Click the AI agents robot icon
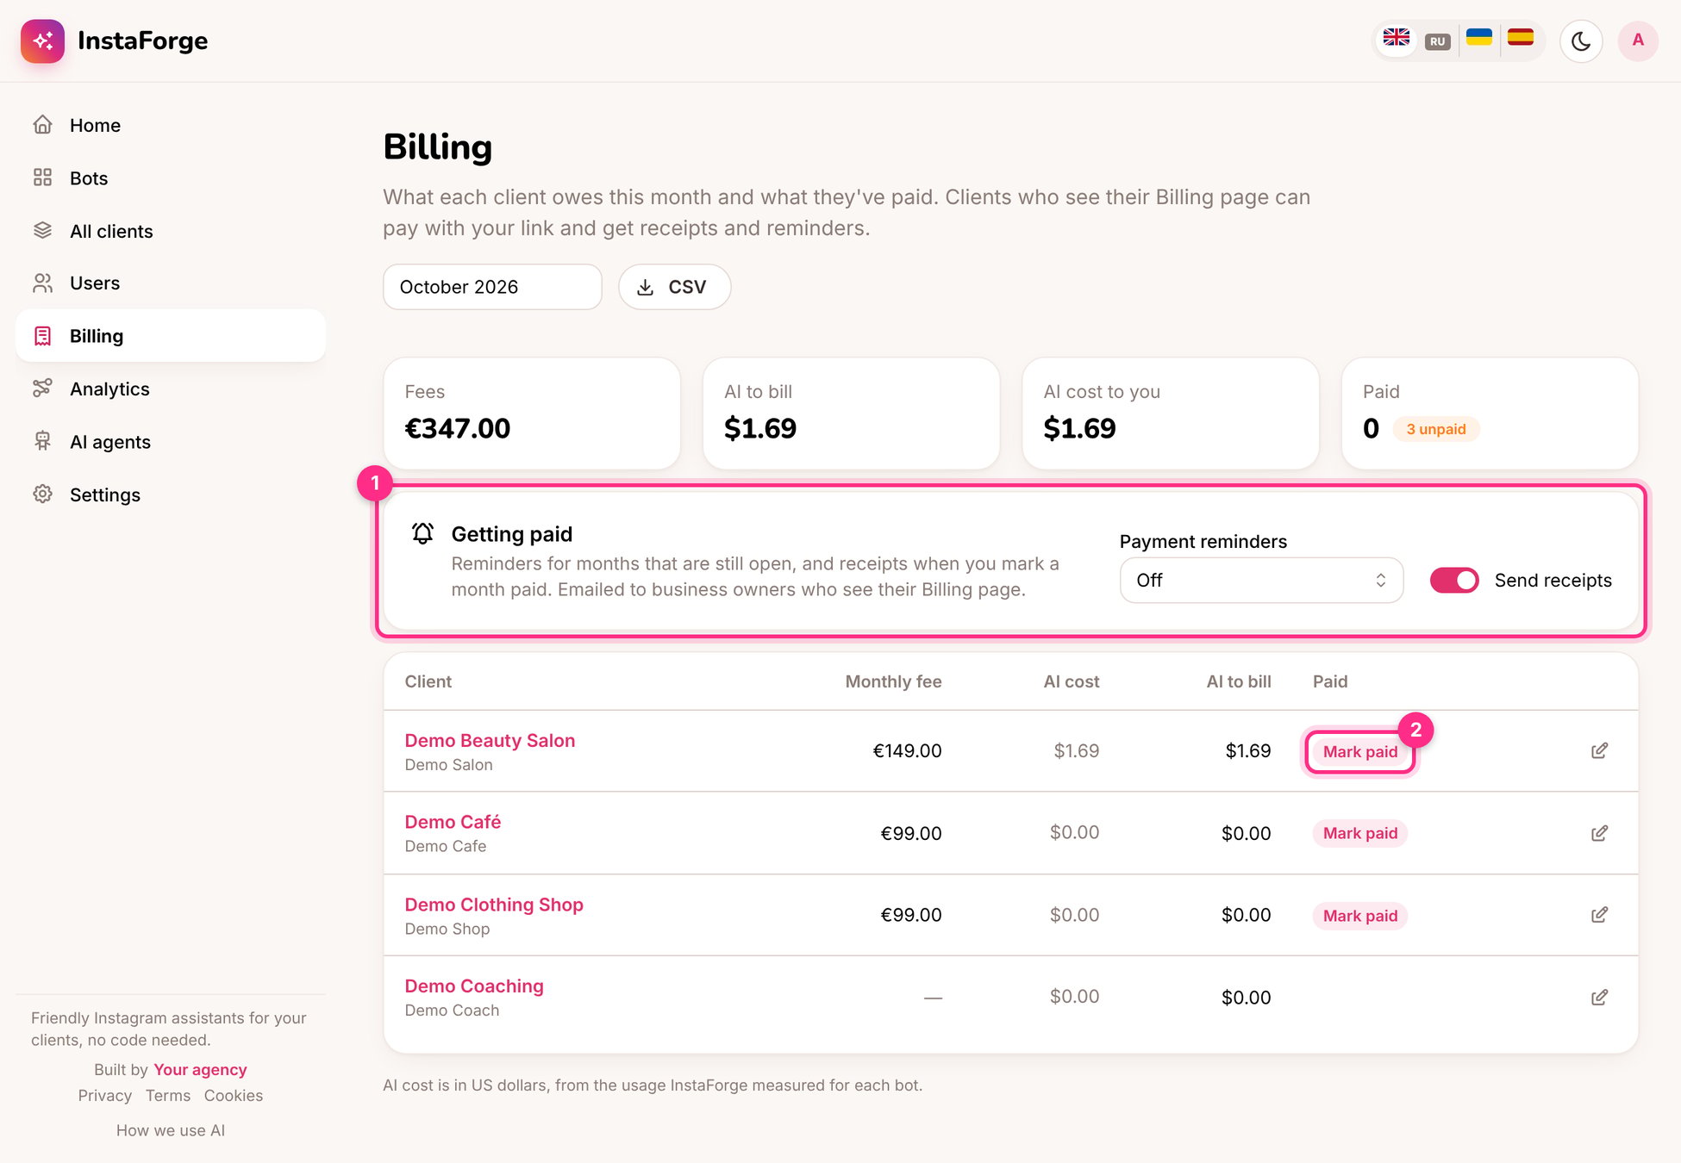This screenshot has height=1163, width=1681. 42,441
